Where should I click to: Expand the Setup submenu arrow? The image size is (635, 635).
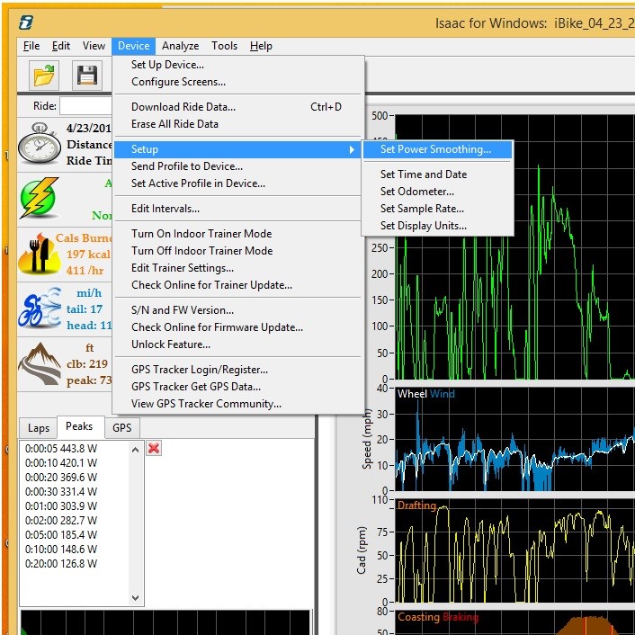tap(352, 149)
